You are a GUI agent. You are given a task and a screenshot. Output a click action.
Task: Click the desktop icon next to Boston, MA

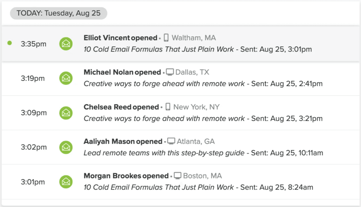(x=177, y=175)
